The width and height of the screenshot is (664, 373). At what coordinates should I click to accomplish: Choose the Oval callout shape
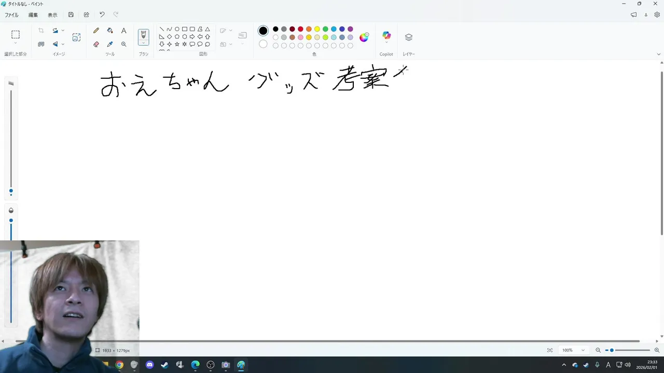200,44
